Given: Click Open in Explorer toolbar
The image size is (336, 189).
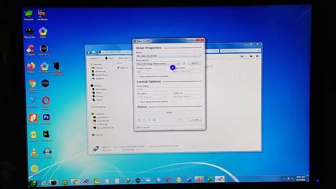Looking at the screenshot, I should pyautogui.click(x=109, y=58).
